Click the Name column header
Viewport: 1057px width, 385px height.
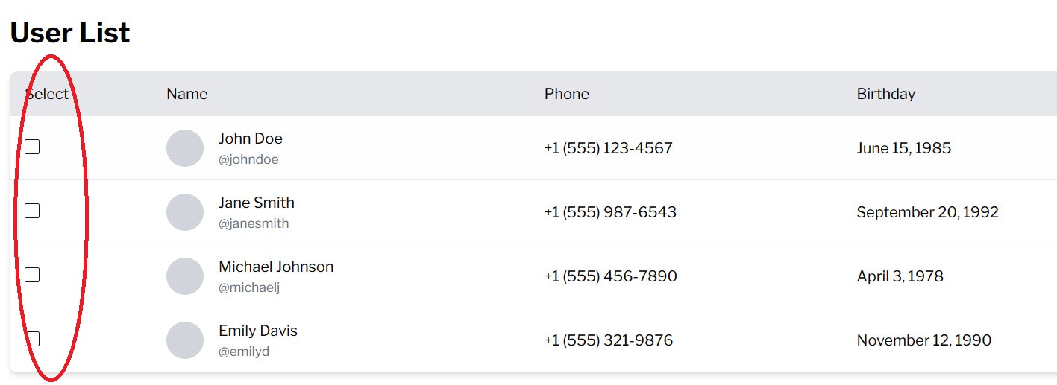point(187,94)
